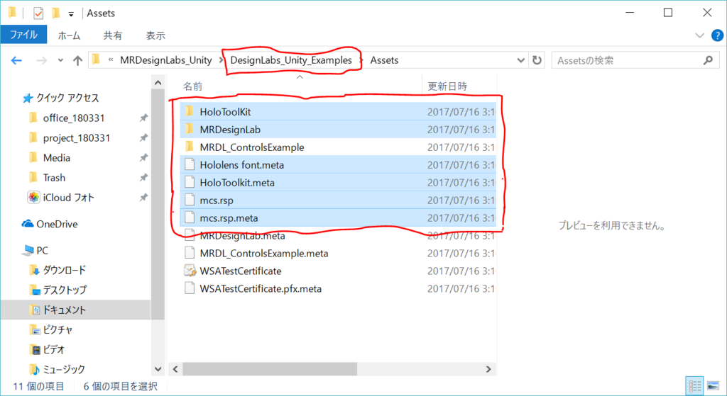Open office_180331 quick access folder
Viewport: 727px width, 396px height.
[x=74, y=118]
